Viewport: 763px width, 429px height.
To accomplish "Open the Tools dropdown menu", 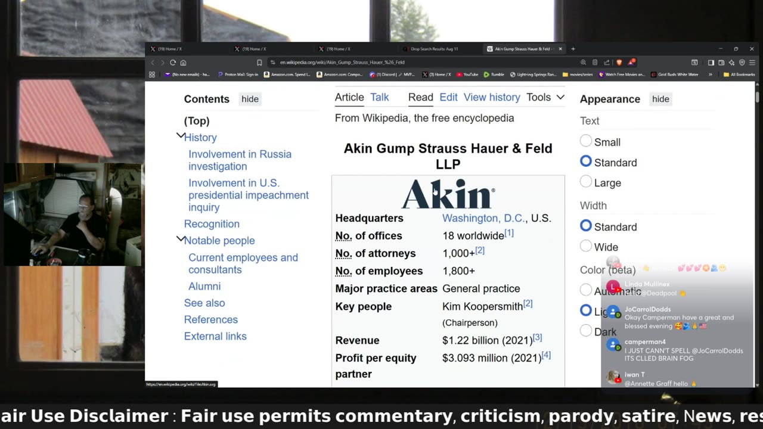I will [545, 97].
